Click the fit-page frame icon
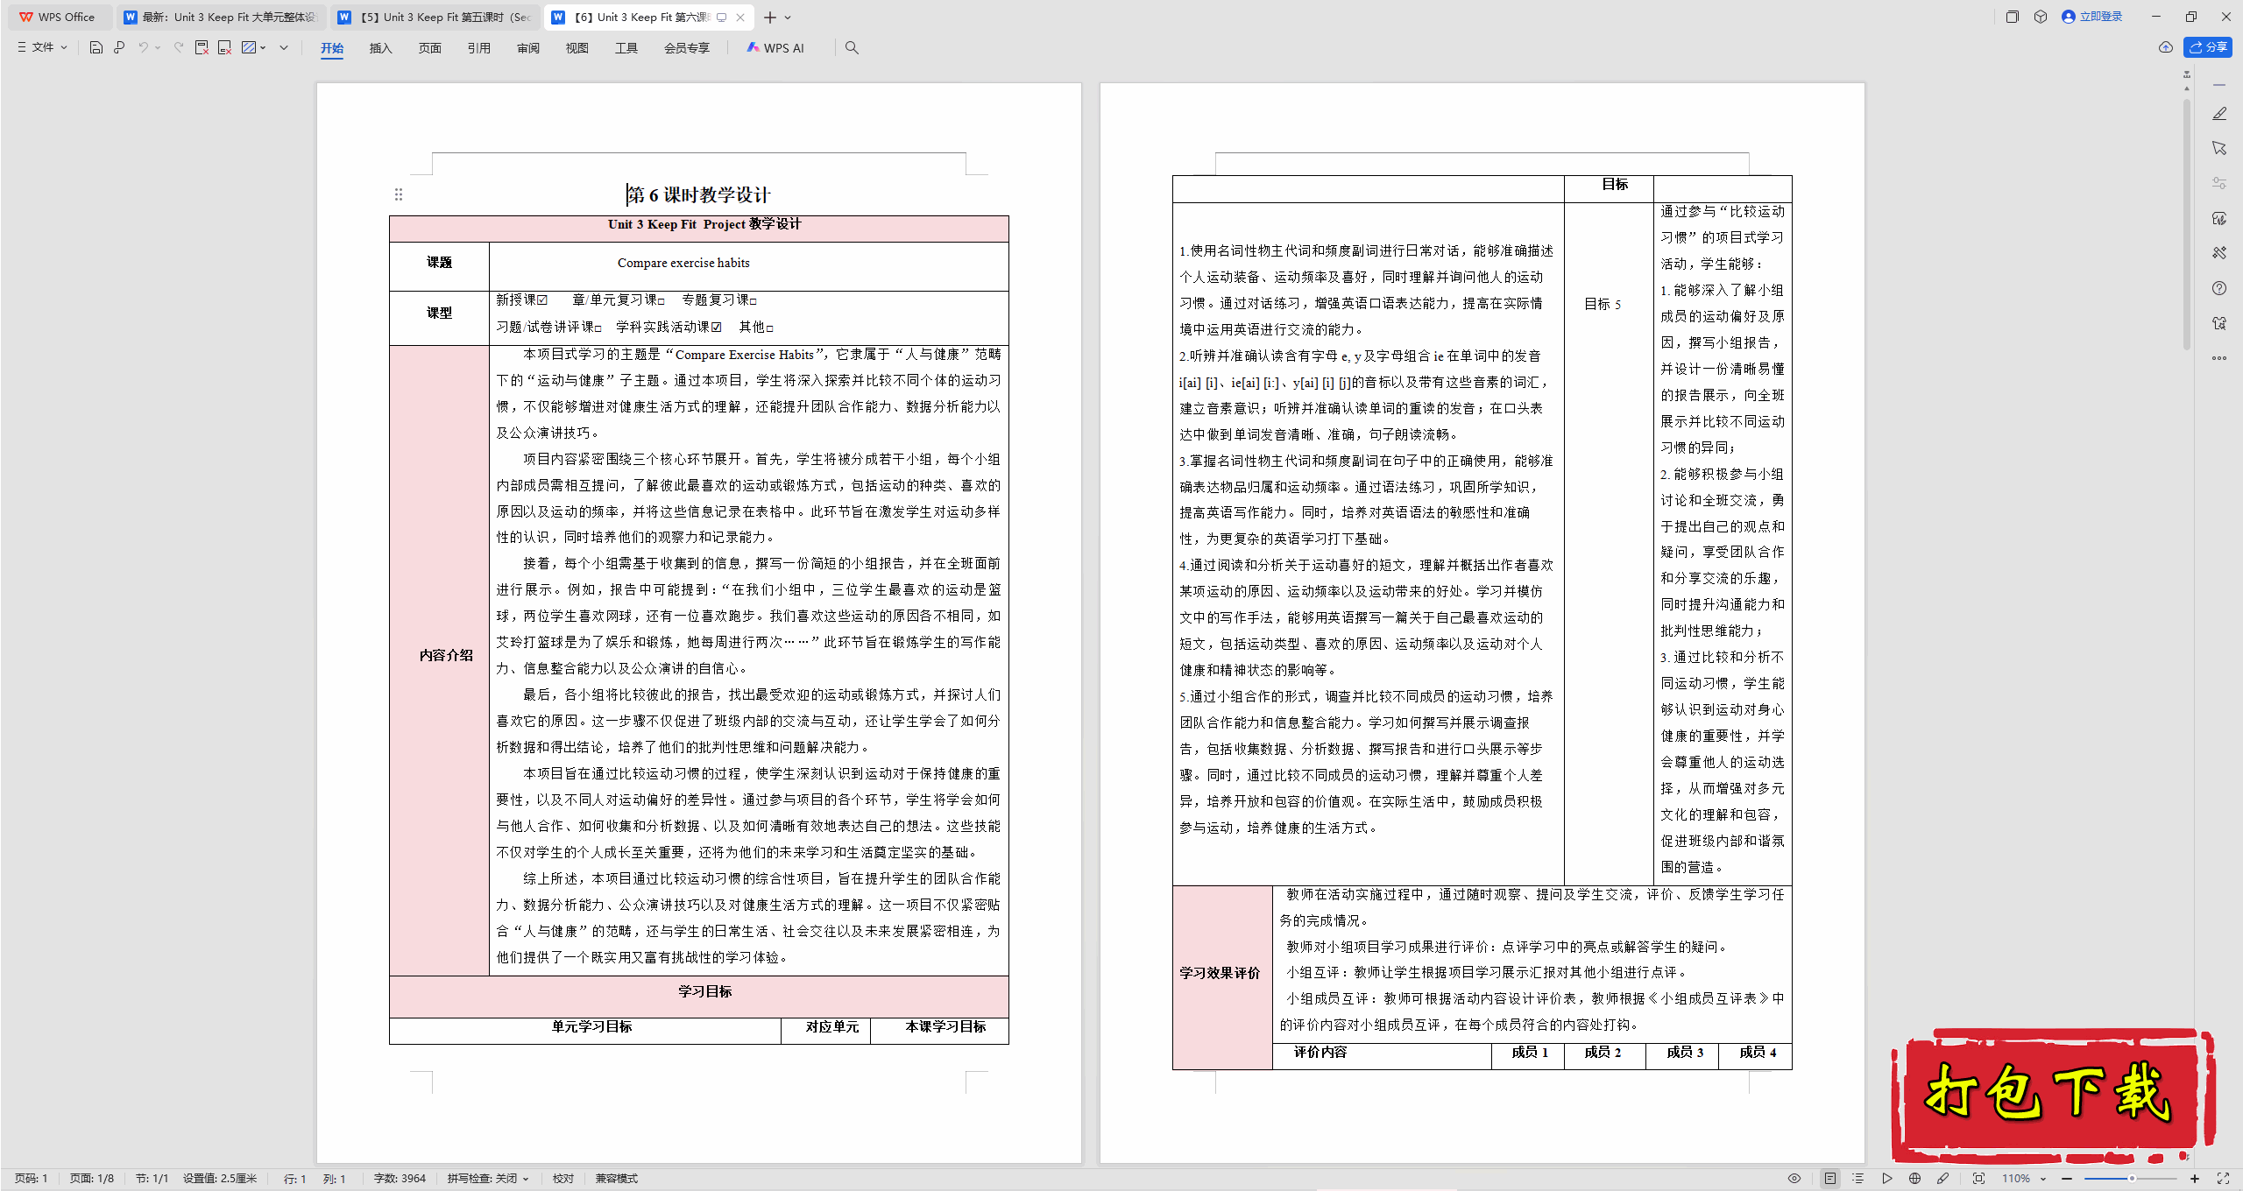This screenshot has width=2243, height=1191. click(x=1978, y=1179)
